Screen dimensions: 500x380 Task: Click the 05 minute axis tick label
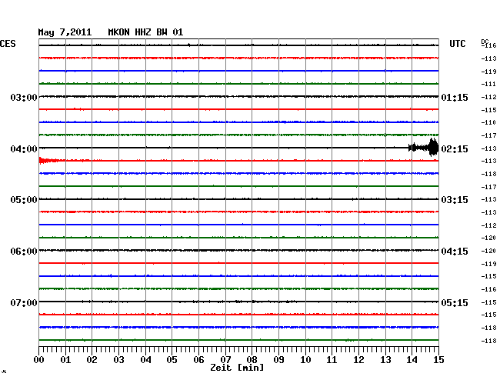click(x=172, y=360)
